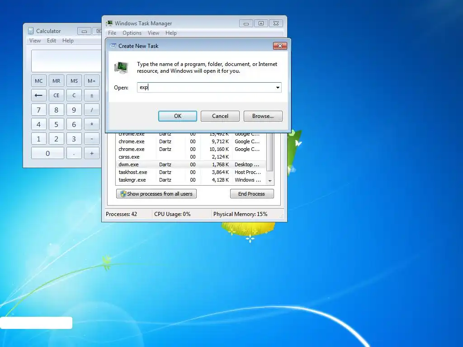Click Calculator digit 8
The image size is (463, 347).
[56, 110]
